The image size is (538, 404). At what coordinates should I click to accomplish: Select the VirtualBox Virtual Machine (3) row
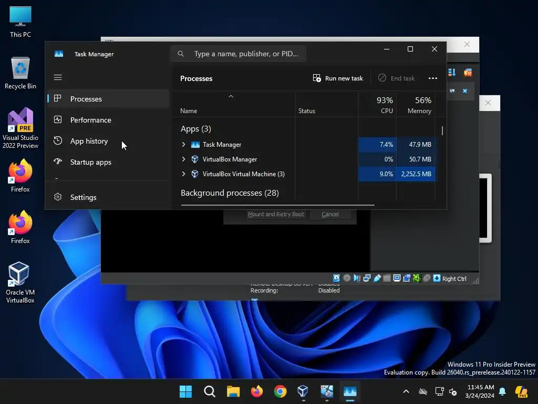(x=304, y=174)
